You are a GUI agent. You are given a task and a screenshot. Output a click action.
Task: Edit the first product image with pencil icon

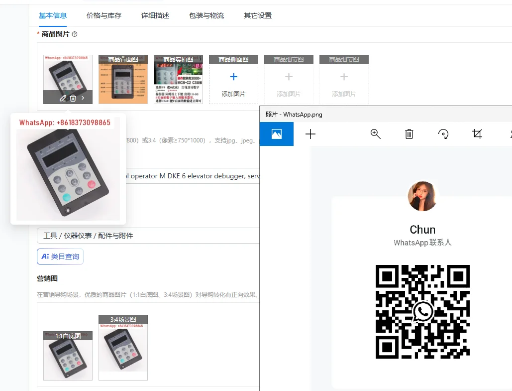[63, 98]
